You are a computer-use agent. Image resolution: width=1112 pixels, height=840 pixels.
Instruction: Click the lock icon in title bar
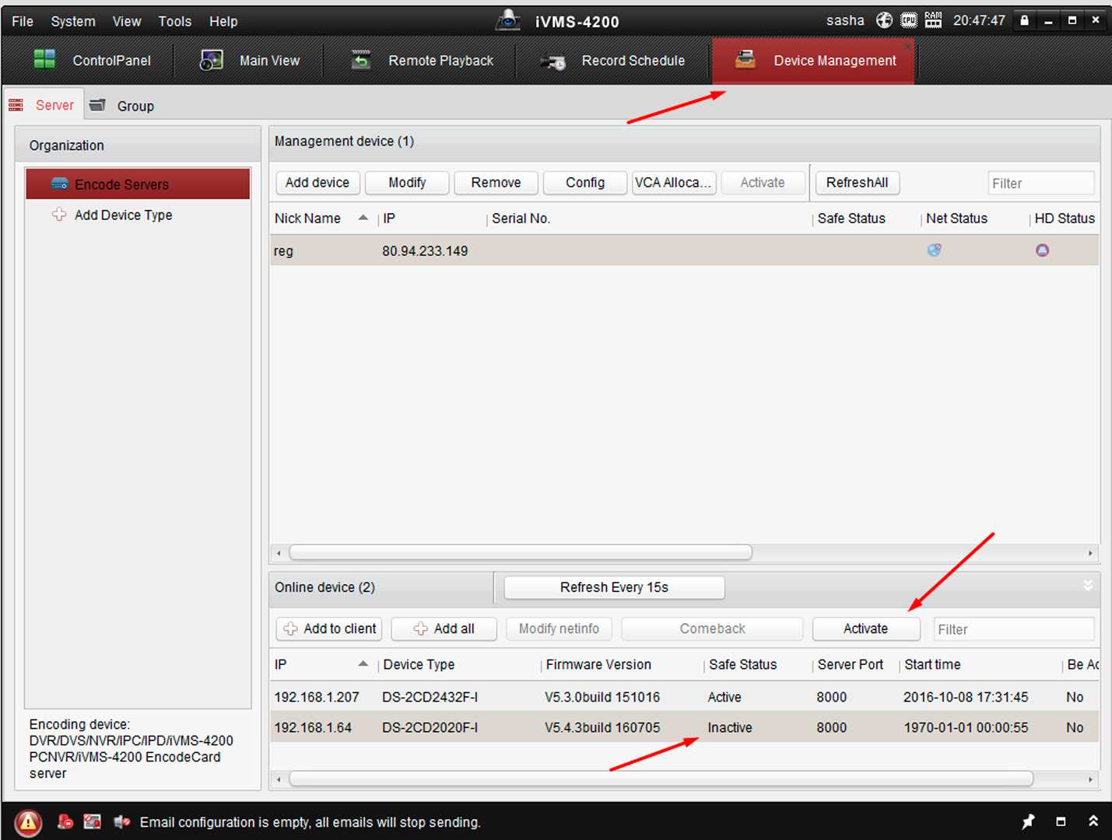point(1024,20)
